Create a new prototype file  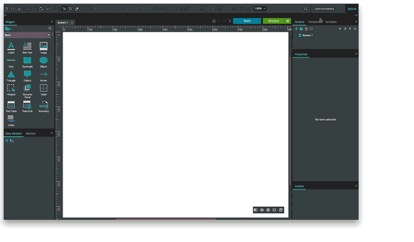[7, 9]
